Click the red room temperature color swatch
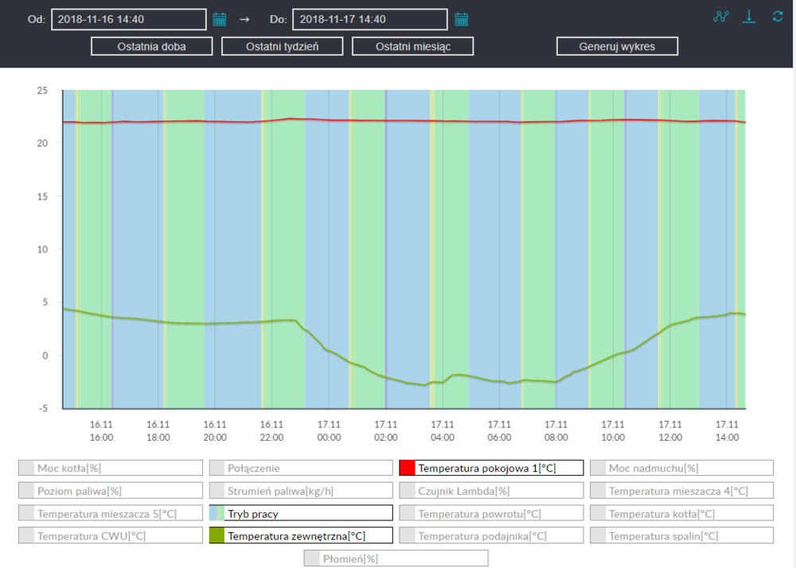796x568 pixels. coord(408,469)
